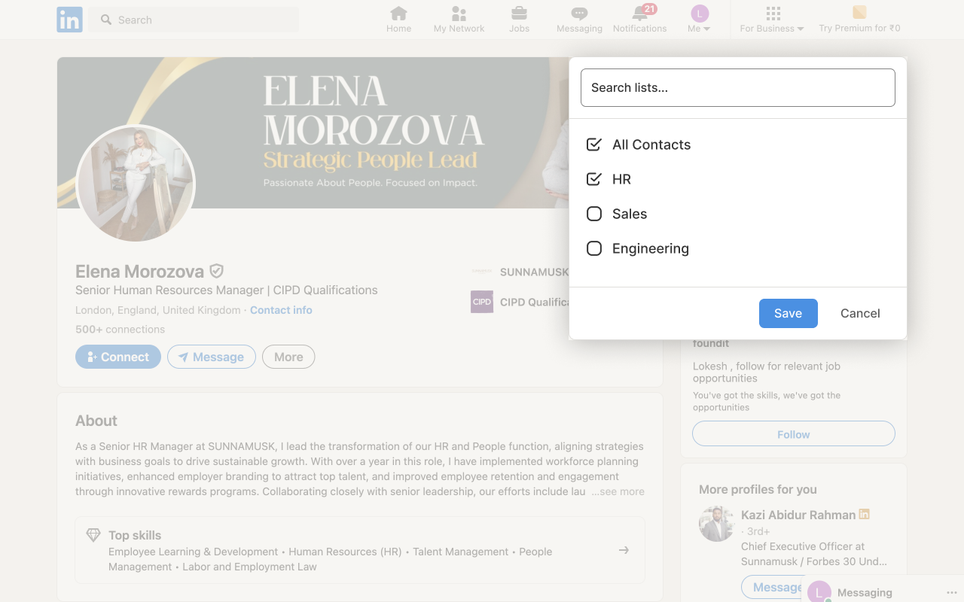Viewport: 964px width, 602px height.
Task: Click Connect with Elena Morozova
Action: point(118,357)
